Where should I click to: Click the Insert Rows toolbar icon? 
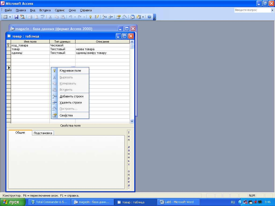[104, 17]
